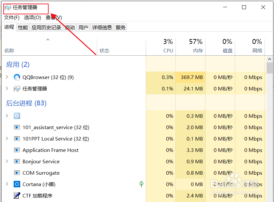
Task: Expand the QQBrowser process group
Action: (7, 77)
